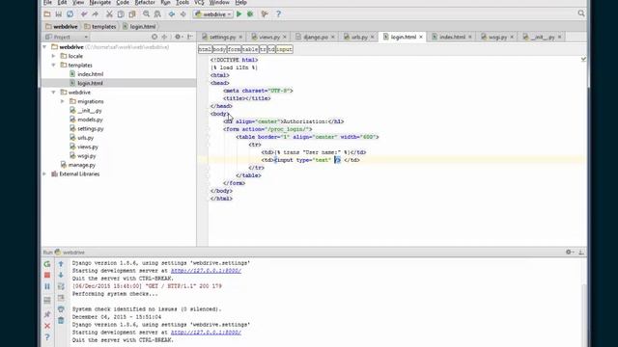
Task: Open the Refactor menu
Action: (x=145, y=2)
